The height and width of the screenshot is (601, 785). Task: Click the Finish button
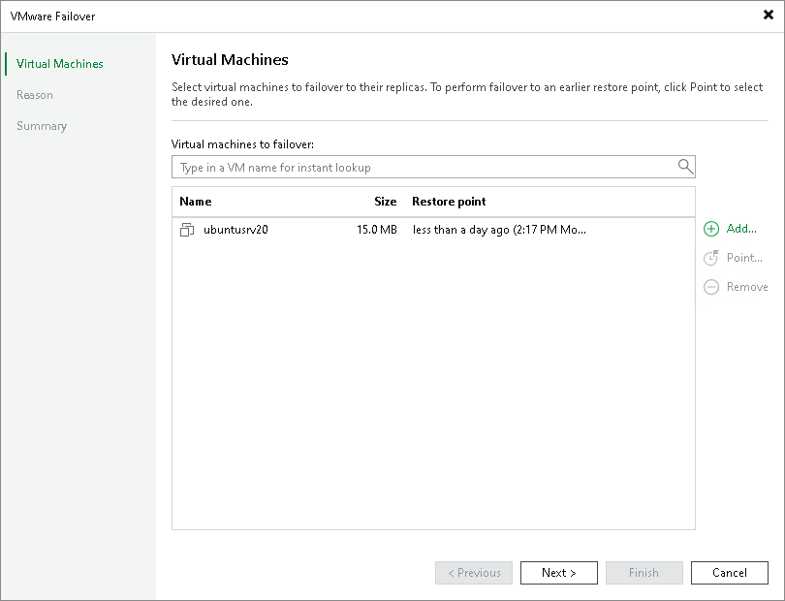(644, 573)
